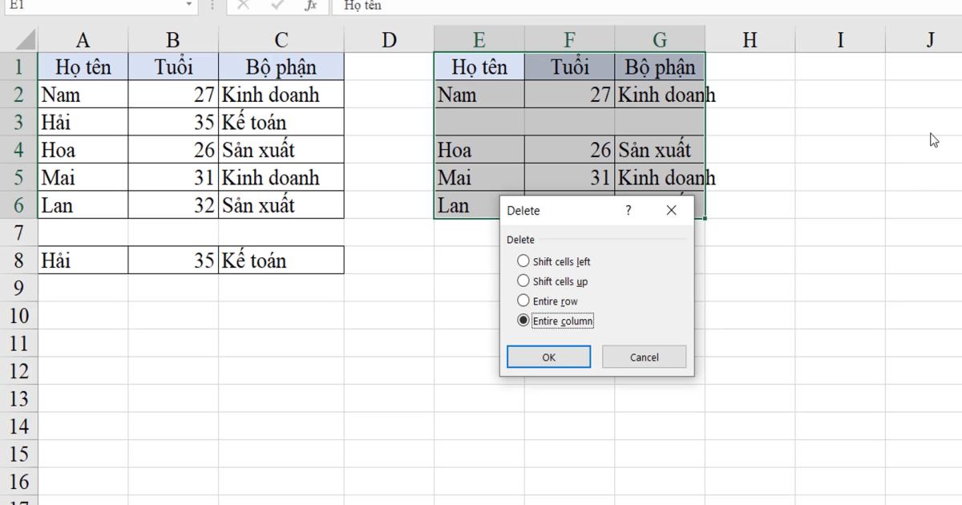Viewport: 962px width, 505px height.
Task: Select the Shift cells up option
Action: click(x=524, y=281)
